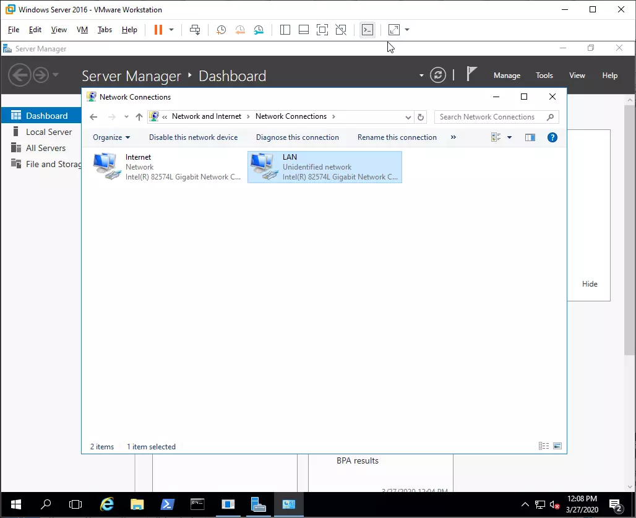Open the Organize dropdown menu
This screenshot has width=636, height=518.
111,137
